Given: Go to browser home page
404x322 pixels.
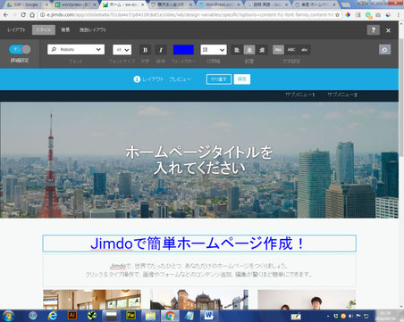Looking at the screenshot, I should 32,14.
